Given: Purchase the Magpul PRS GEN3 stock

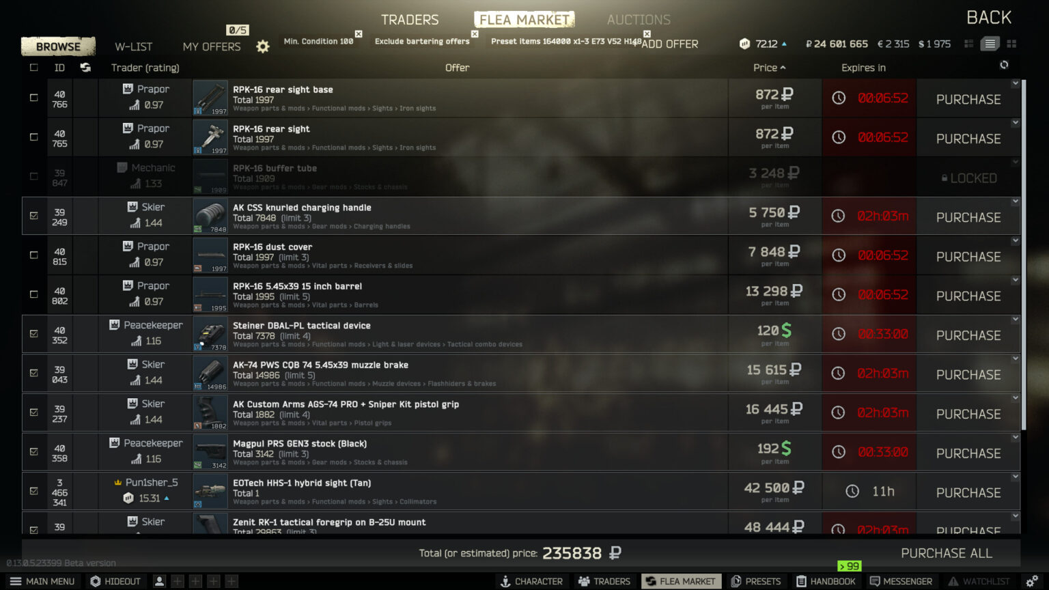Looking at the screenshot, I should pyautogui.click(x=968, y=453).
